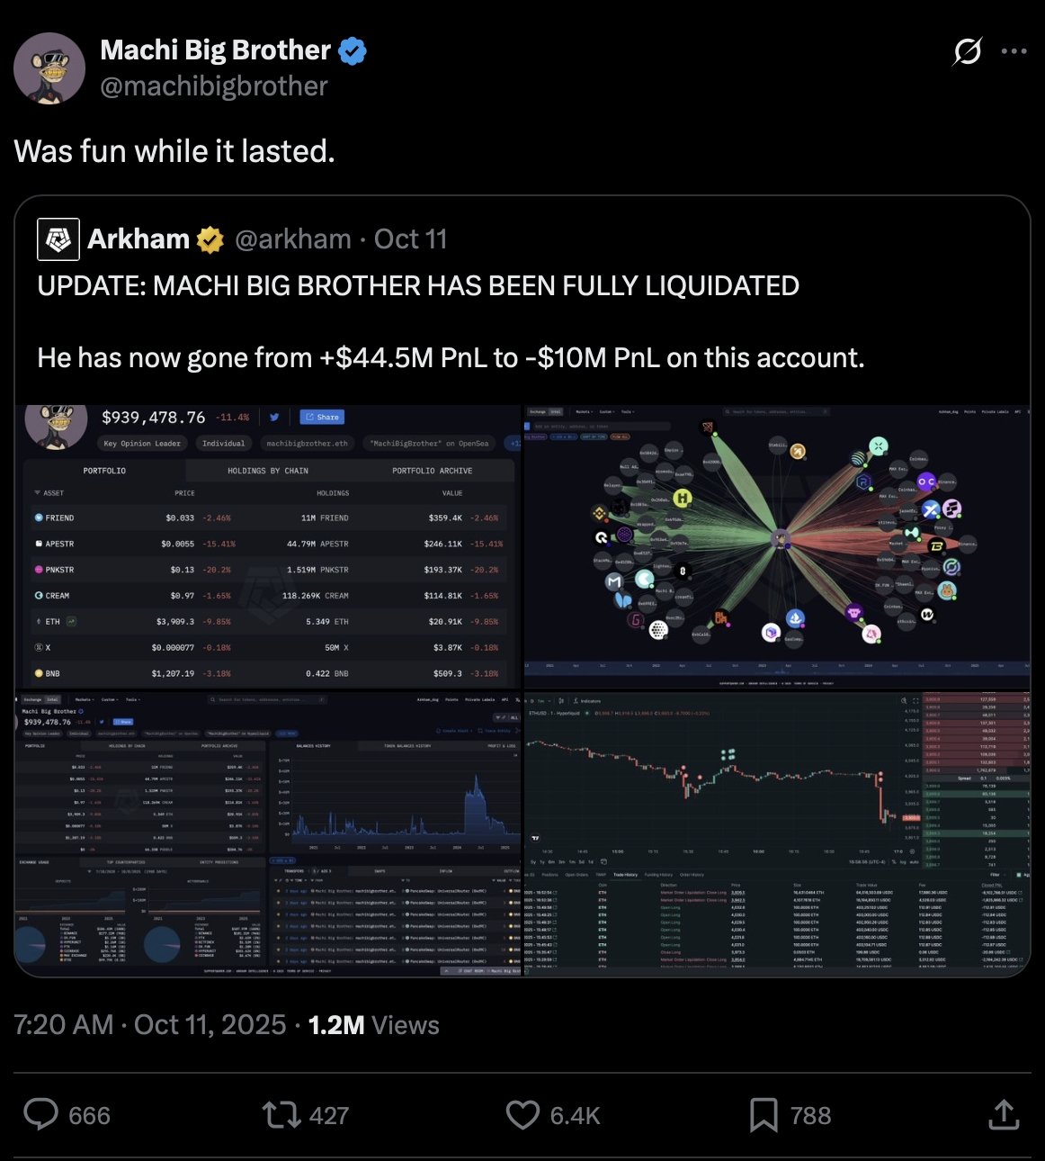Open the portfolio holdings screenshot image
The image size is (1045, 1161).
[268, 546]
